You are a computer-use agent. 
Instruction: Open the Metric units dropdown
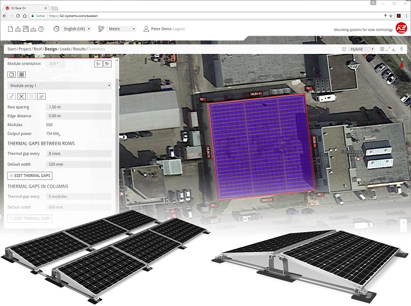pyautogui.click(x=122, y=29)
